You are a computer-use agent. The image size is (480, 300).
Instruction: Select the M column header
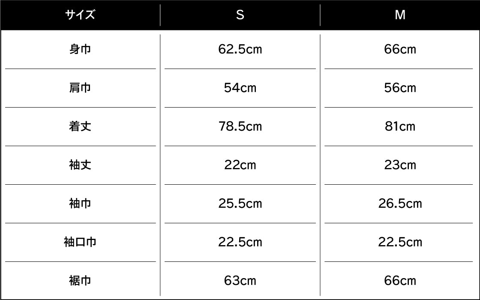point(400,15)
